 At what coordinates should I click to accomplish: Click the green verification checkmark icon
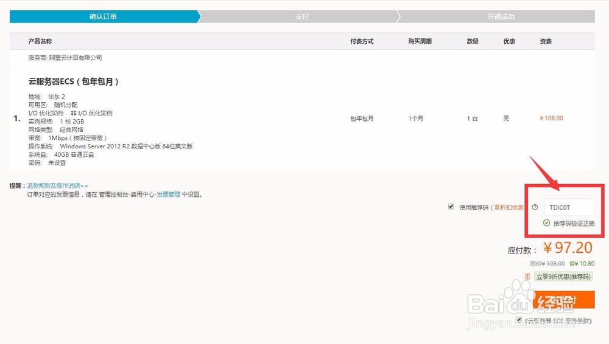point(546,223)
